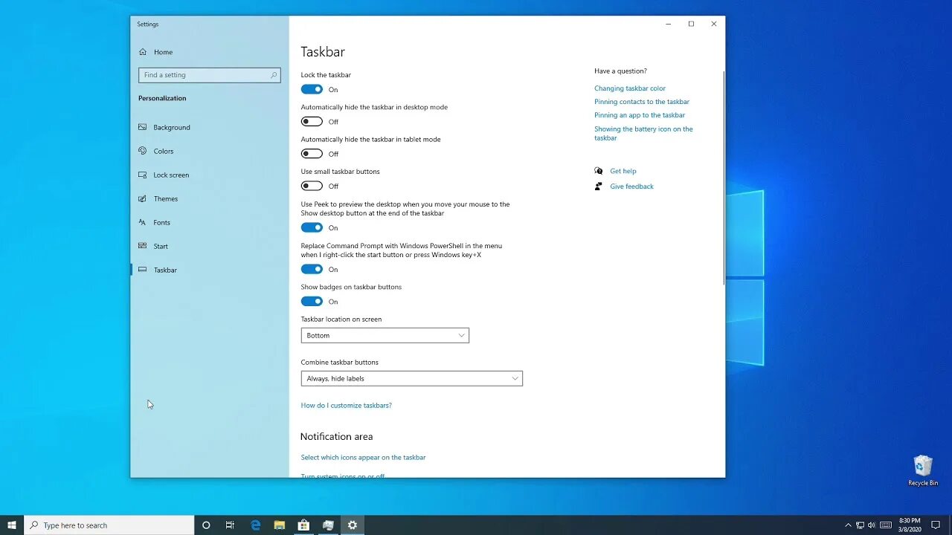
Task: Click the Give feedback link
Action: click(x=631, y=187)
